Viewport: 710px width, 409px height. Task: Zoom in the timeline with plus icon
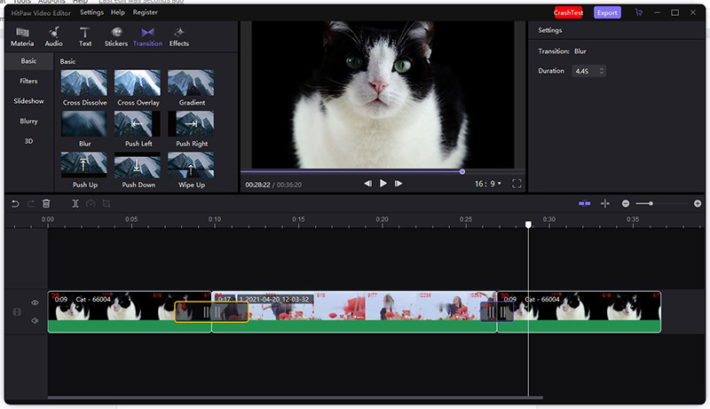(x=698, y=204)
